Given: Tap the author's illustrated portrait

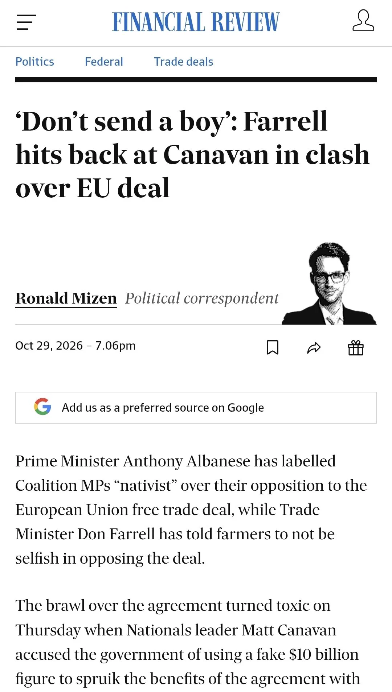Looking at the screenshot, I should pos(329,283).
